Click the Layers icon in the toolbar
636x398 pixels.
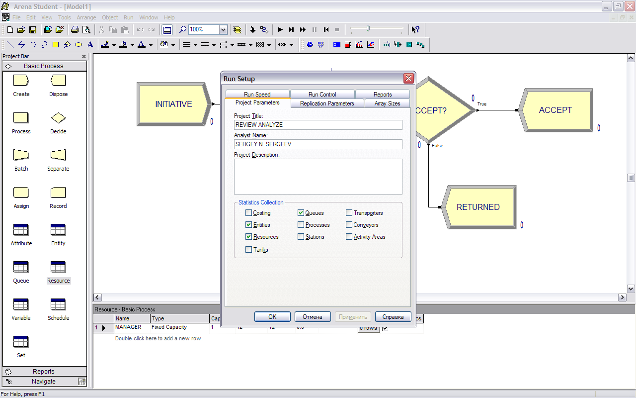tap(238, 30)
